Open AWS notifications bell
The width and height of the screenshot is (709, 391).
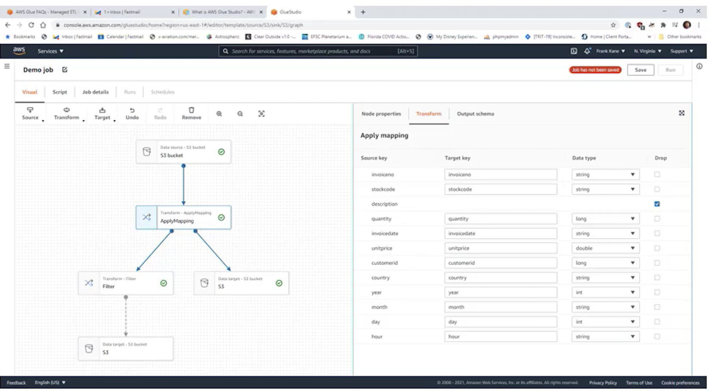click(x=587, y=51)
